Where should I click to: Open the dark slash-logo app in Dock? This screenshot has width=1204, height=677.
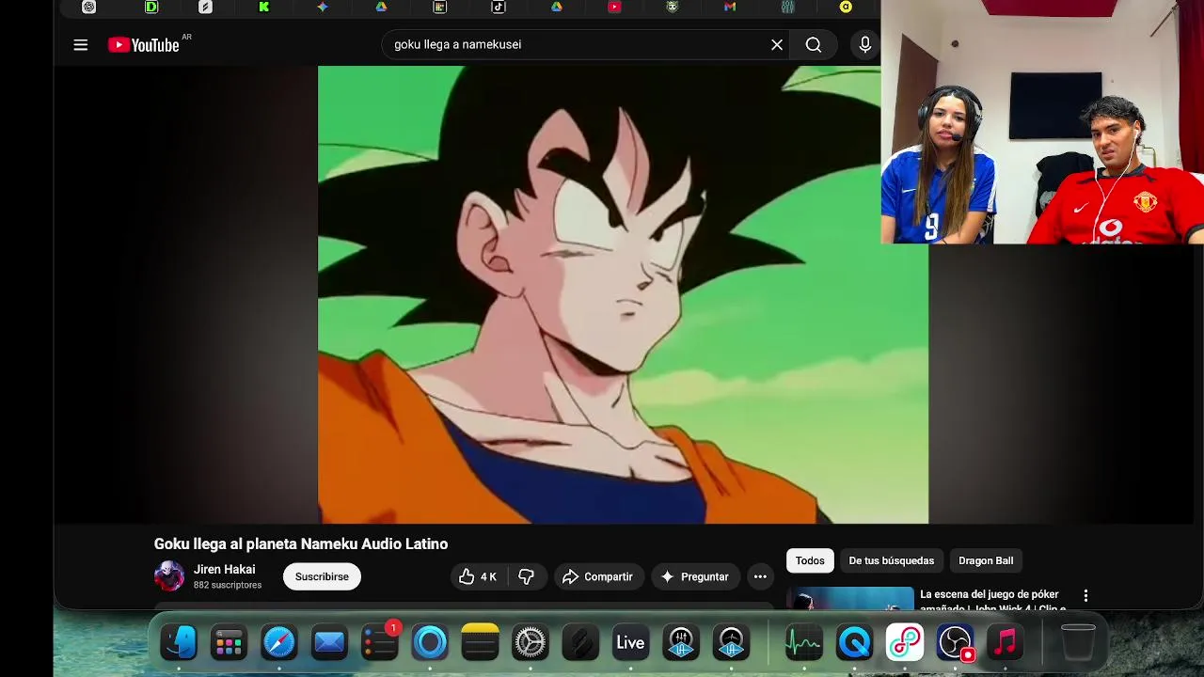tap(580, 643)
